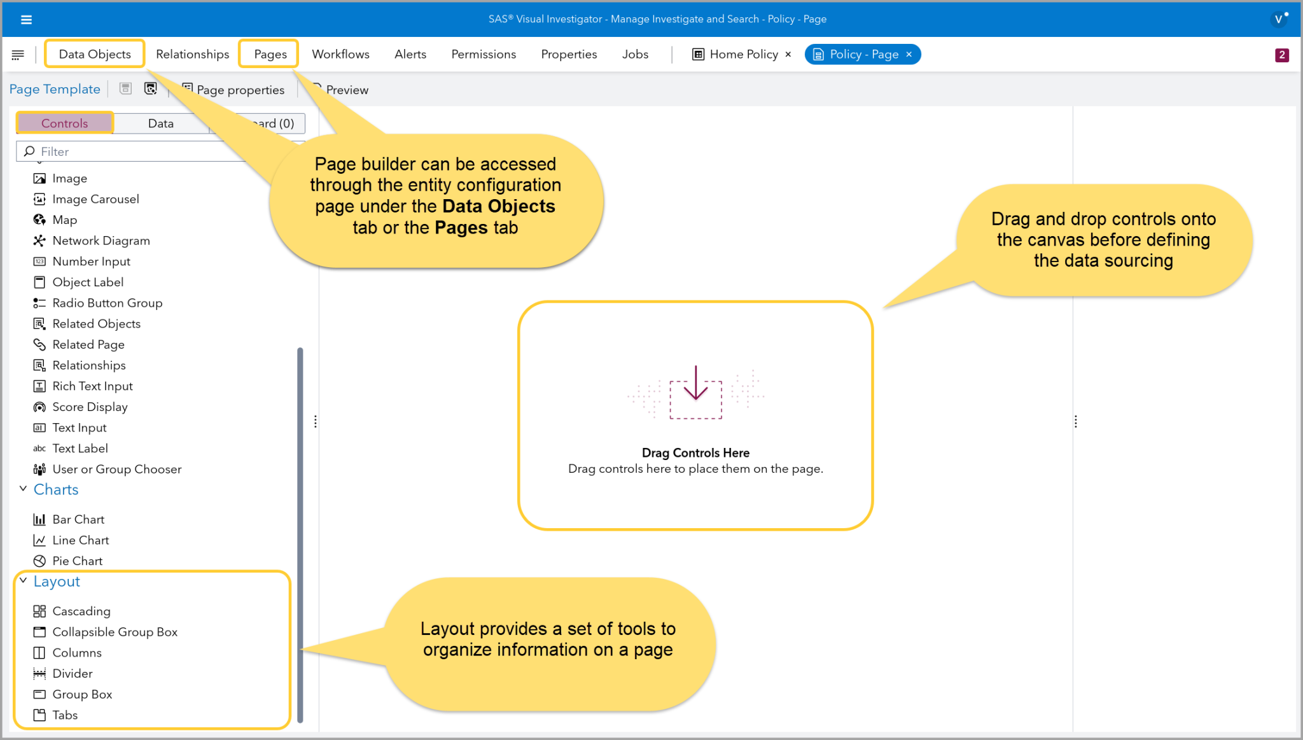1303x740 pixels.
Task: Click the user avatar icon
Action: tap(1278, 19)
